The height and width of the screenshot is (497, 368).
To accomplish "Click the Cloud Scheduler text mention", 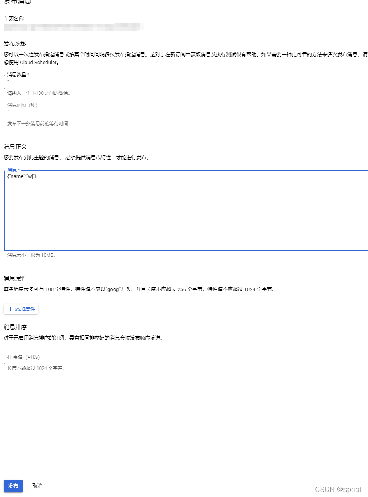I will [39, 63].
